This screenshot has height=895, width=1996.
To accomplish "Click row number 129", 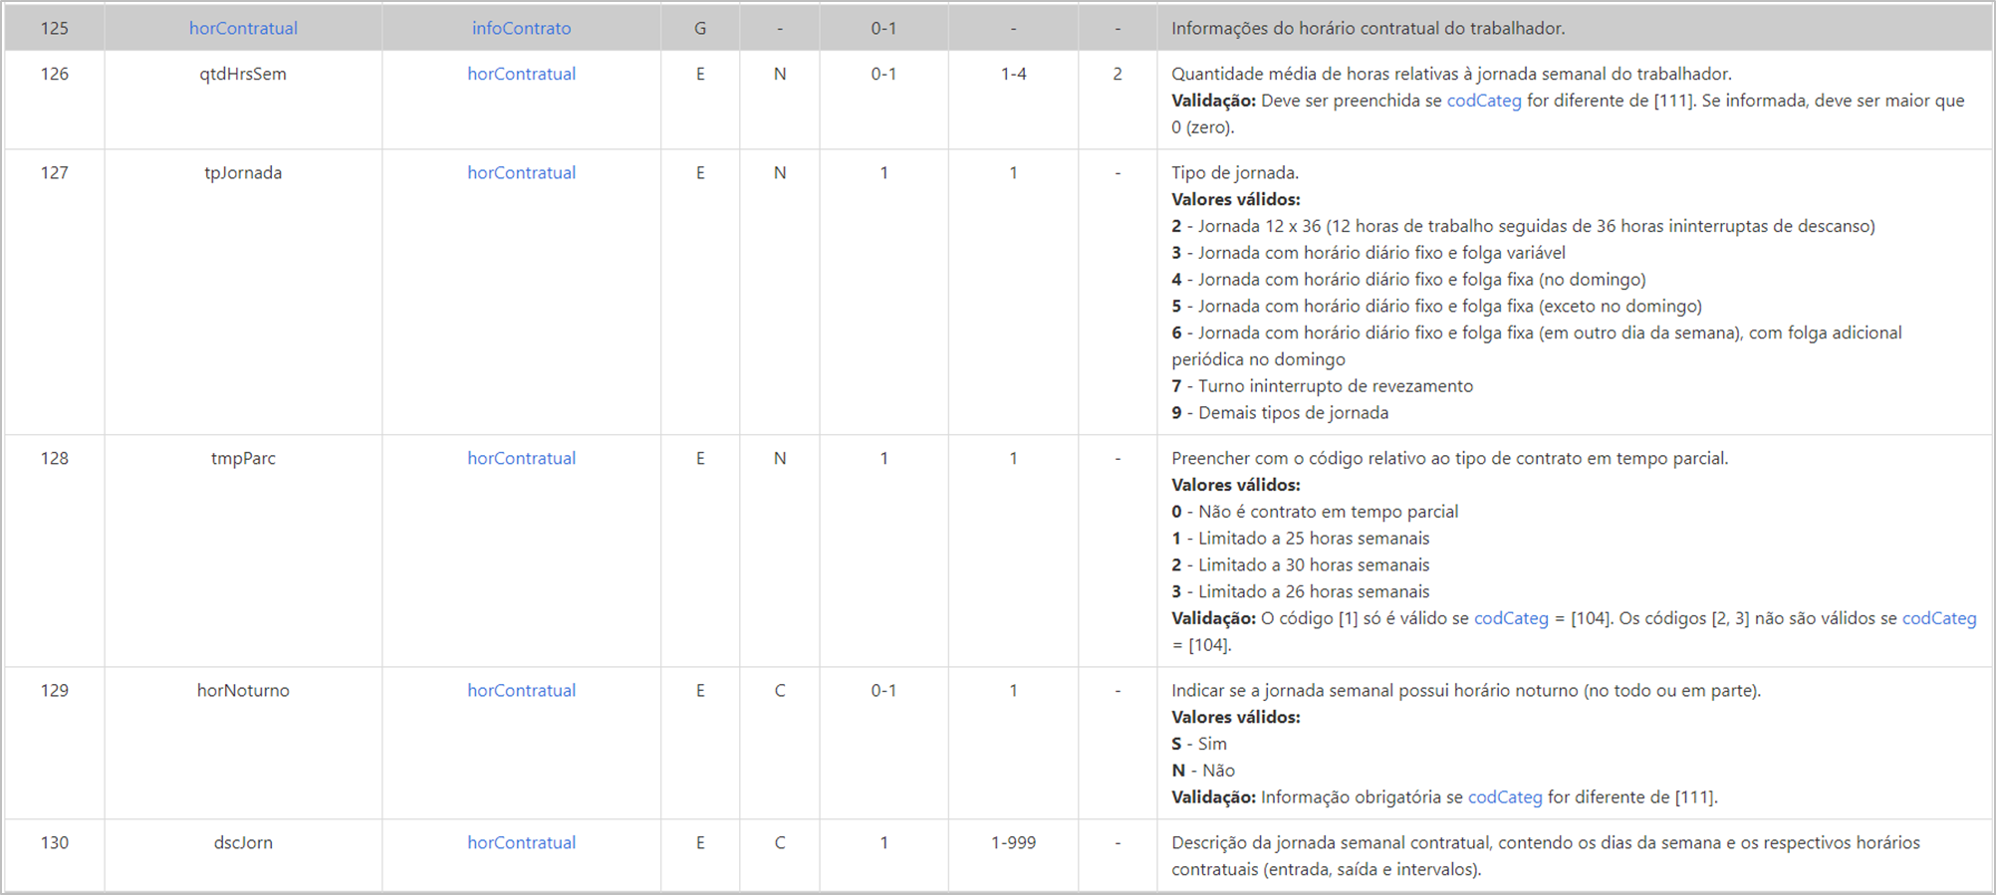I will point(55,690).
